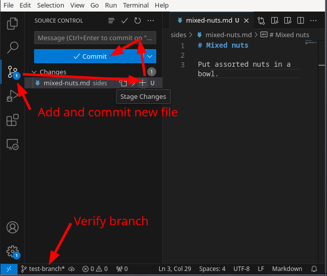The width and height of the screenshot is (327, 276).
Task: Open the Explorer view in activity bar
Action: click(12, 23)
